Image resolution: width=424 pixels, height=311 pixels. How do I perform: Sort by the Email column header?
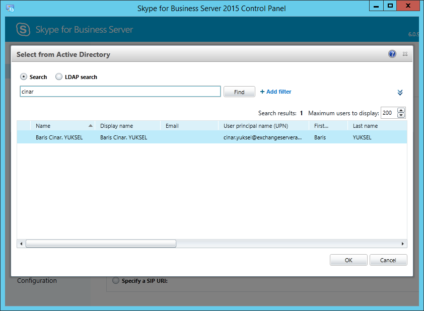tap(189, 126)
